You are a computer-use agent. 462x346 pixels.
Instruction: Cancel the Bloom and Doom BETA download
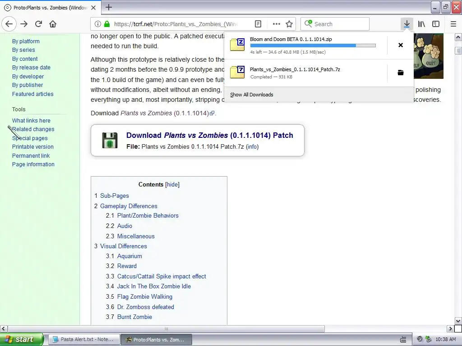[x=401, y=45]
